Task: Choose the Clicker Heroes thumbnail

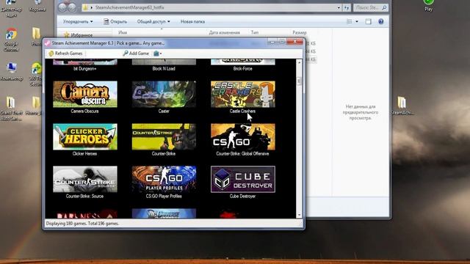Action: (x=85, y=137)
